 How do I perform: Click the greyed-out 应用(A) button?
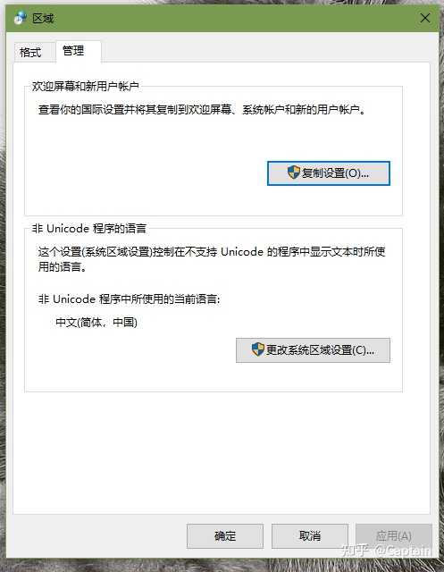(394, 536)
